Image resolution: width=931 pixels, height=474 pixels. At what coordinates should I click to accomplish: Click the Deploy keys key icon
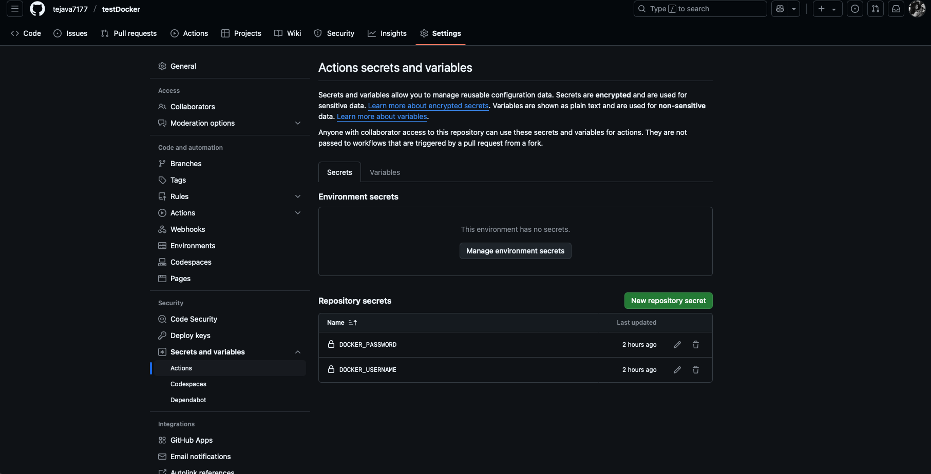[162, 335]
